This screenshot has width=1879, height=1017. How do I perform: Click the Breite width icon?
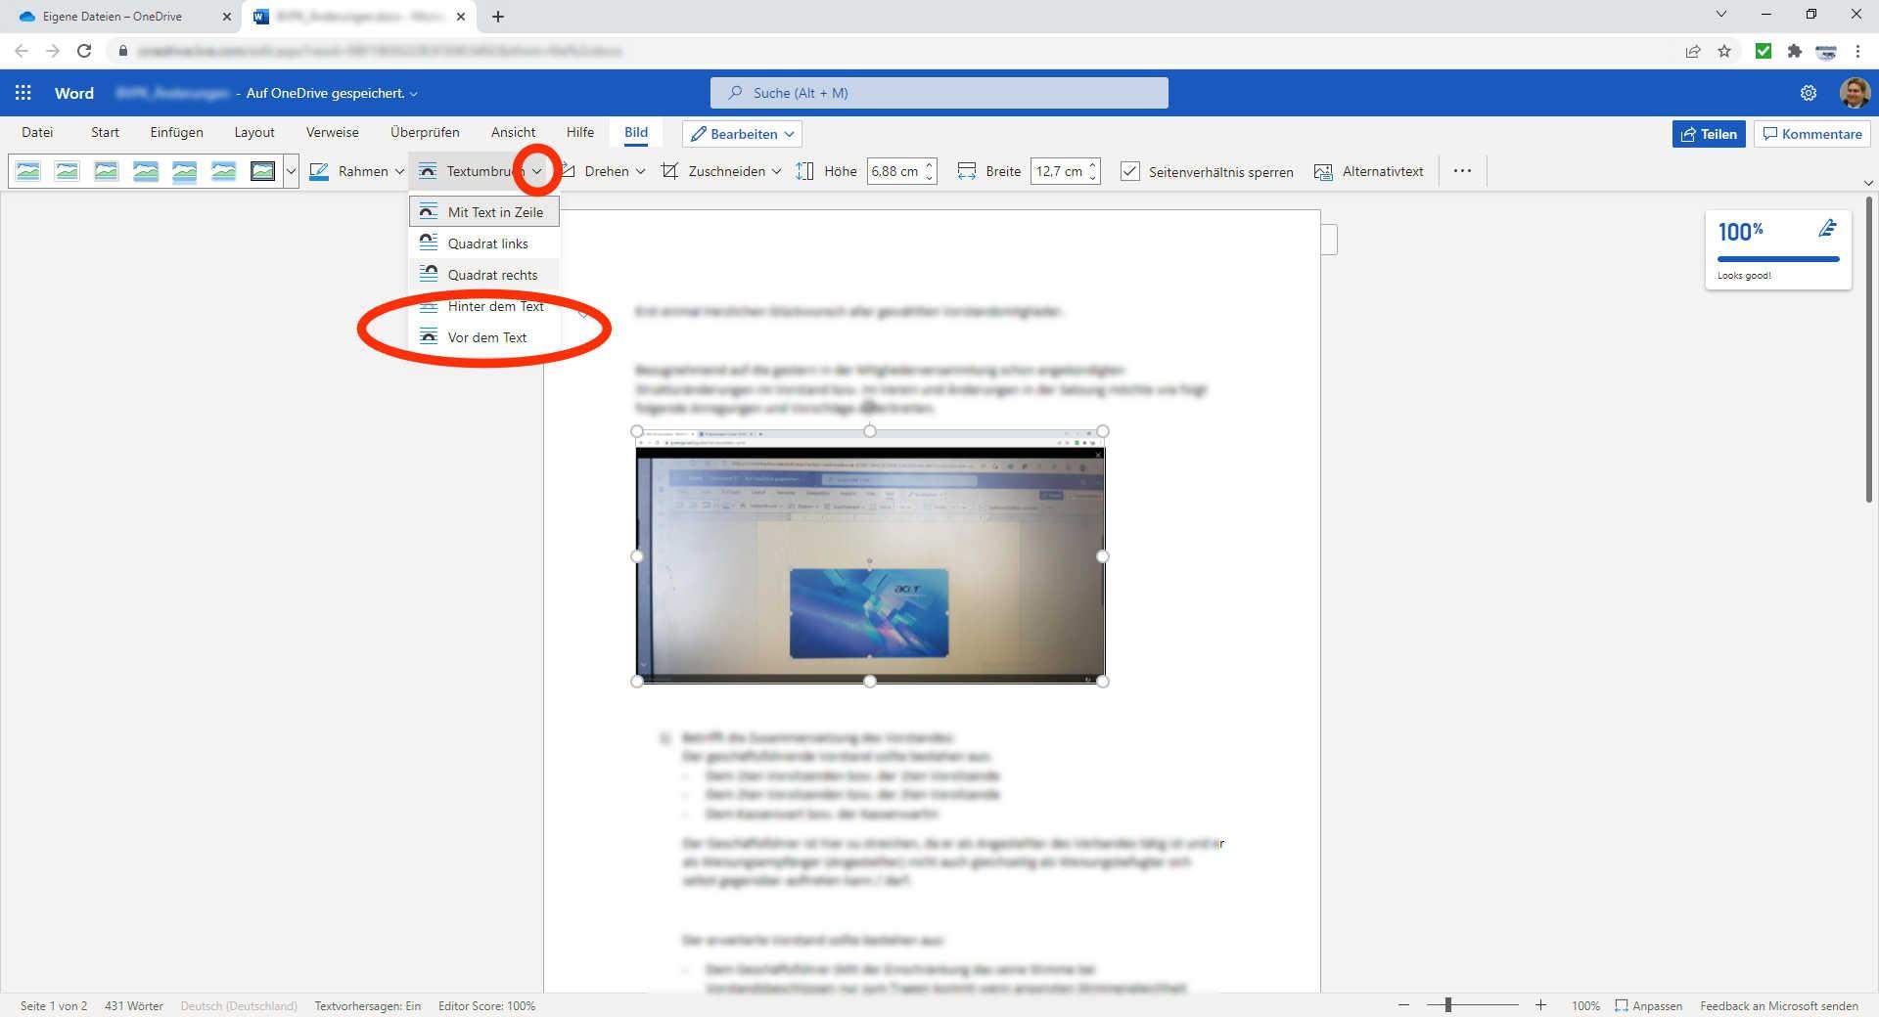coord(967,171)
